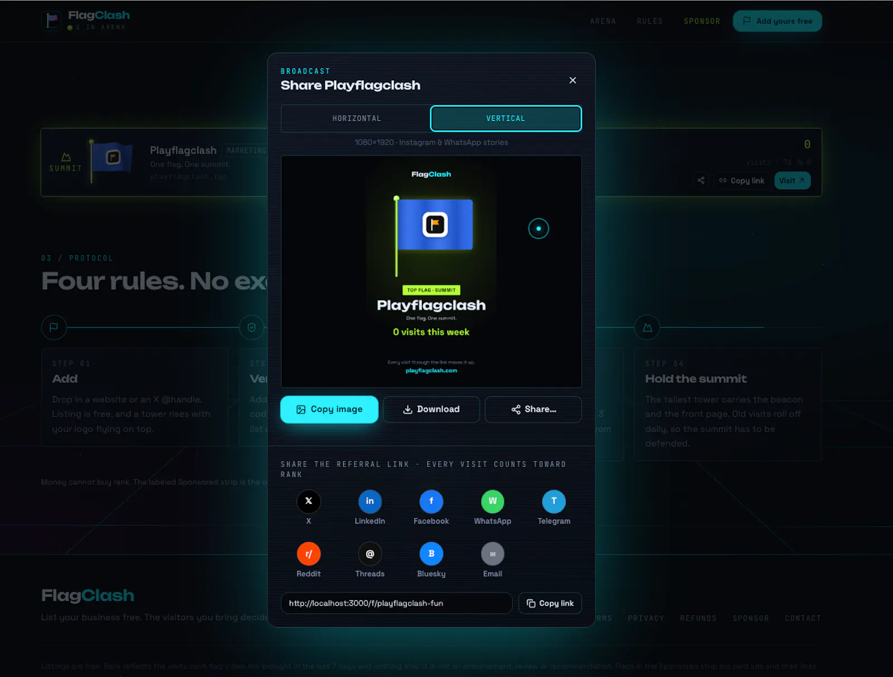Viewport: 893px width, 677px height.
Task: Share via WhatsApp icon
Action: [x=493, y=501]
